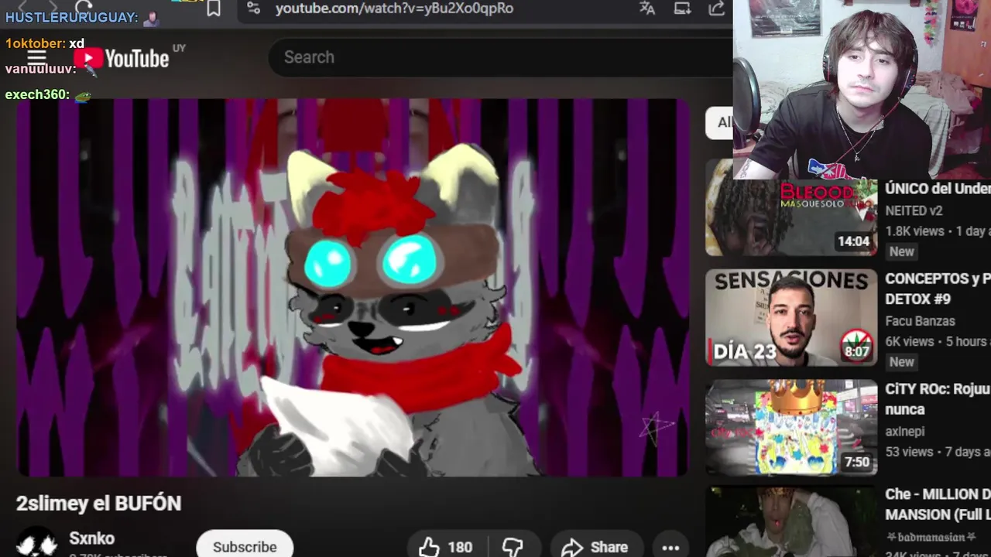The height and width of the screenshot is (557, 991).
Task: Click the site information icon beside URL
Action: [253, 8]
